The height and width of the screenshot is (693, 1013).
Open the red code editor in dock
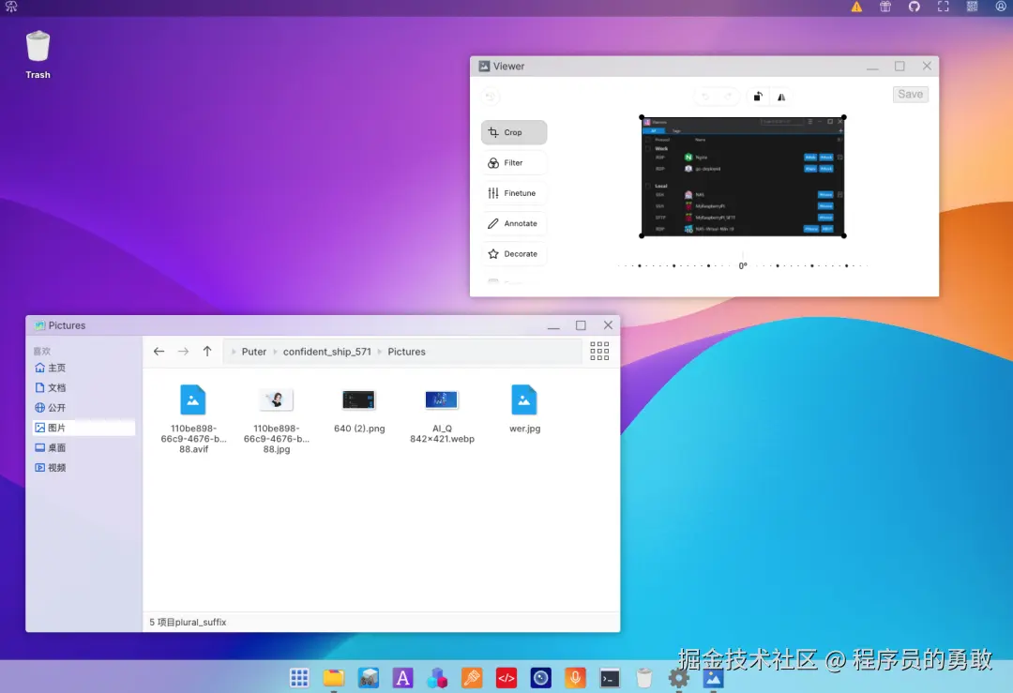506,677
